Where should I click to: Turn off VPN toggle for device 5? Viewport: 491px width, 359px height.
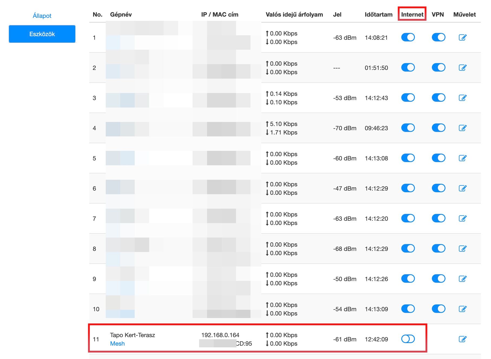click(439, 158)
